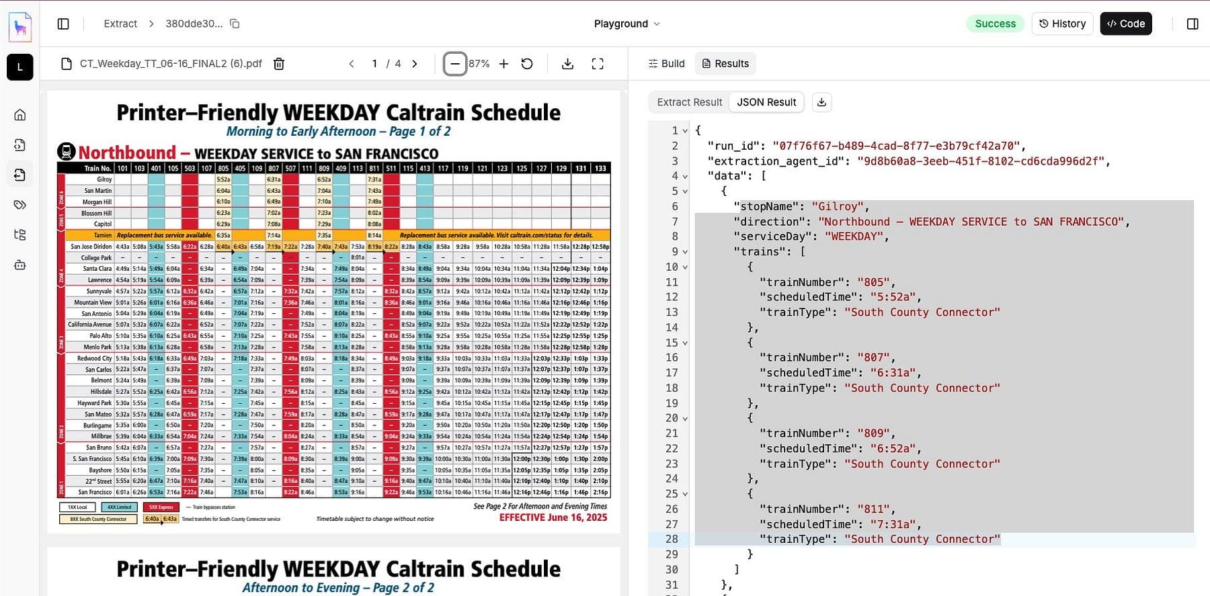The image size is (1210, 596).
Task: Open the Extract sidebar icon
Action: pos(20,175)
